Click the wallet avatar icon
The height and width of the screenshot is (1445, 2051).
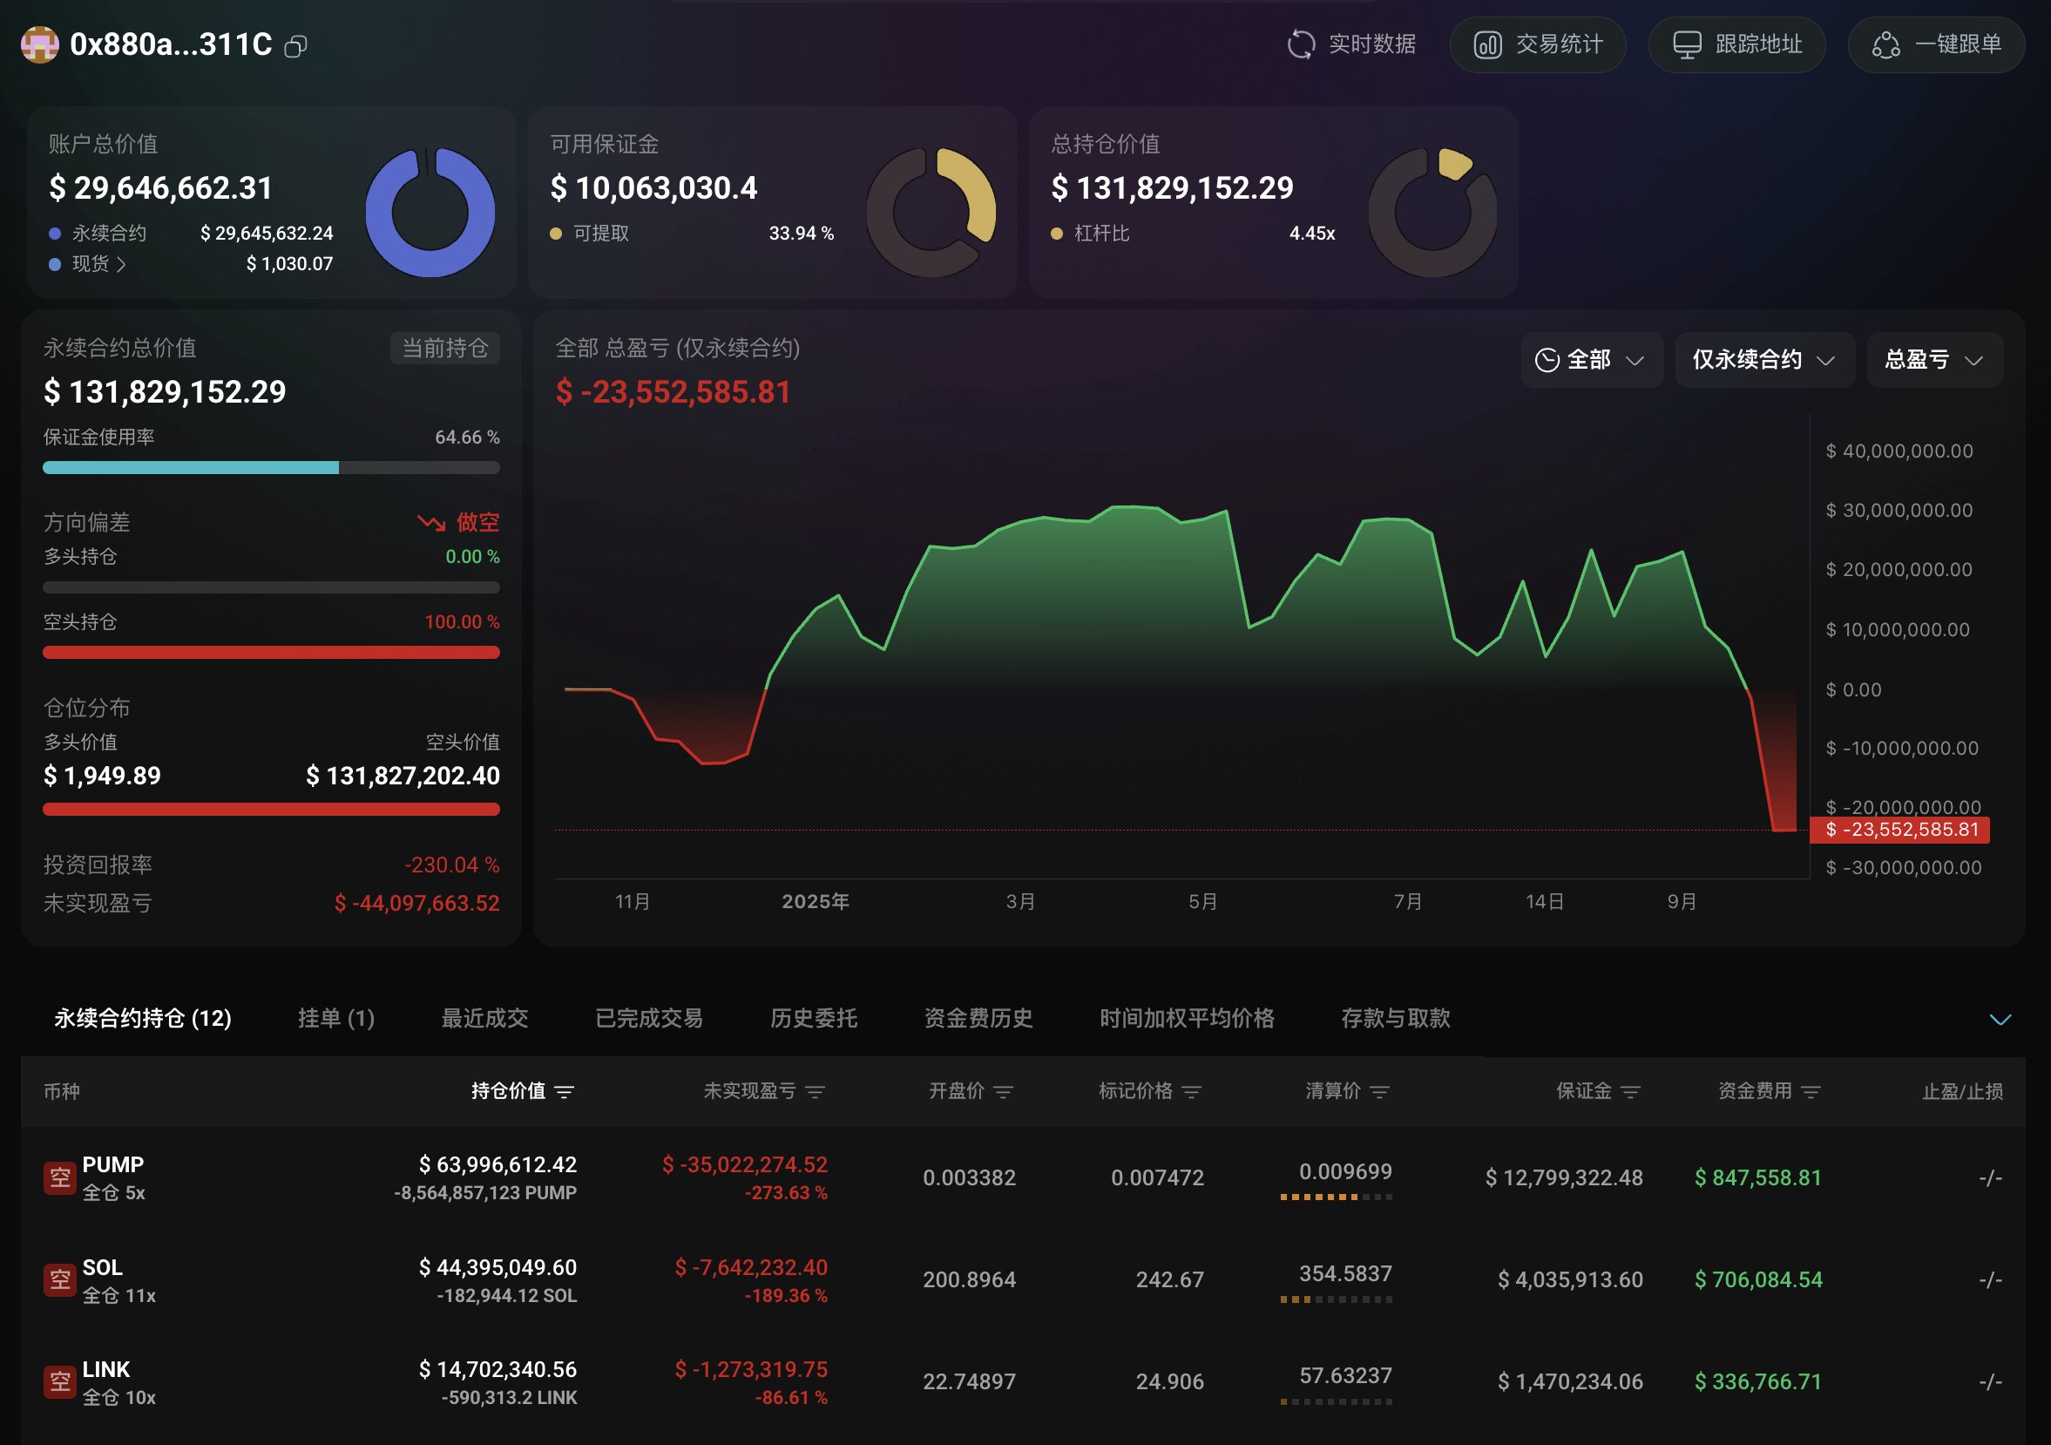39,44
